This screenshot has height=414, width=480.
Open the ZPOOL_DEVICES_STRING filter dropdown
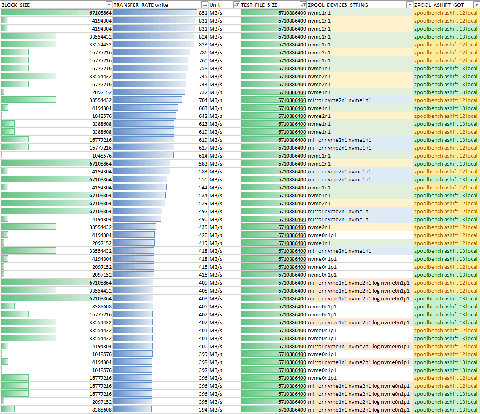[x=410, y=5]
